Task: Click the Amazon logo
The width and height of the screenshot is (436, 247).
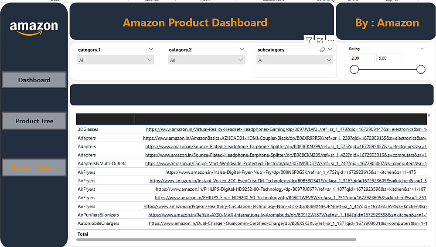Action: click(34, 27)
